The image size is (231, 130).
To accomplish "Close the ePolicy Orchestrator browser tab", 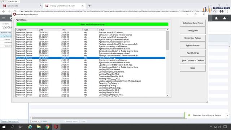I will pos(83,6).
